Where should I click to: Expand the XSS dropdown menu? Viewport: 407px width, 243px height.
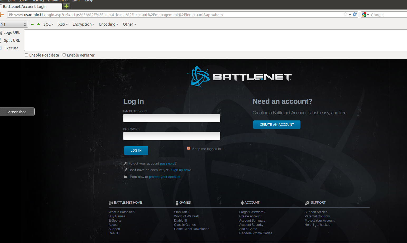[63, 24]
